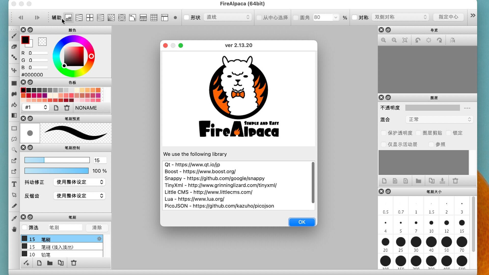Check 保护透明度 in Layers panel
The height and width of the screenshot is (275, 489).
pyautogui.click(x=383, y=133)
